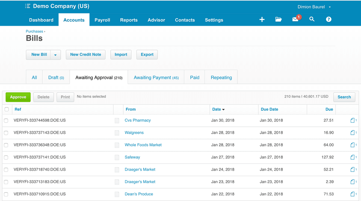This screenshot has height=201, width=361.
Task: Follow the Purchases breadcrumb link
Action: (34, 31)
